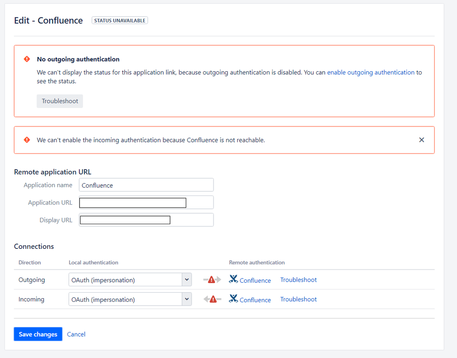Open the Incoming local authentication dropdown
Image resolution: width=457 pixels, height=358 pixels.
130,299
